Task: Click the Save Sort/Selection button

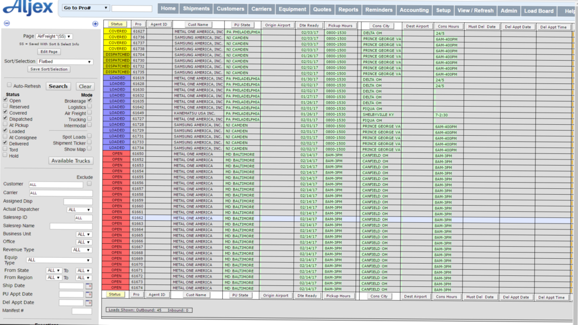Action: (x=49, y=69)
